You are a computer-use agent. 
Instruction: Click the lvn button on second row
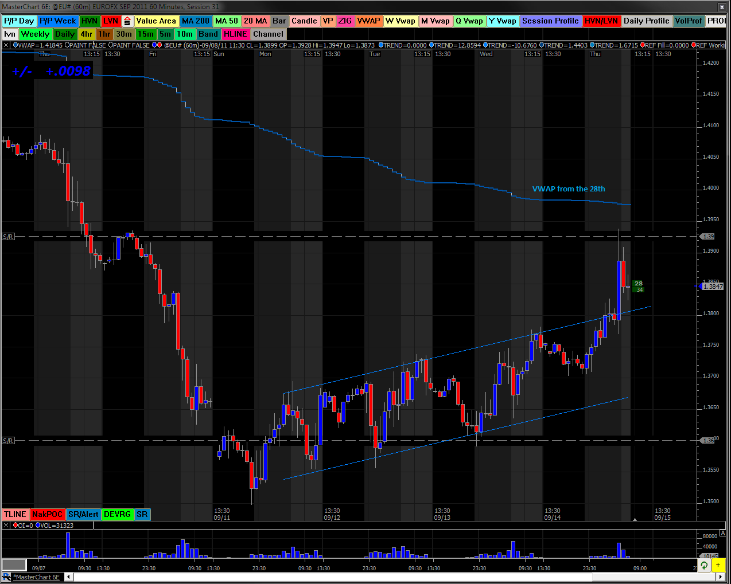10,34
